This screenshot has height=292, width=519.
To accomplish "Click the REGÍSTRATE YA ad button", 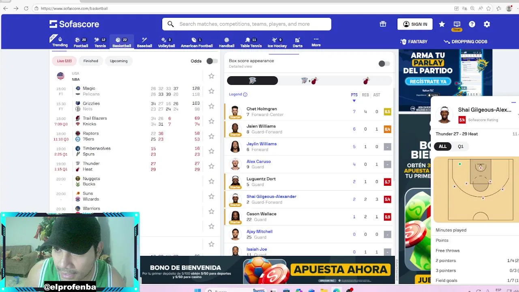I will click(x=428, y=82).
